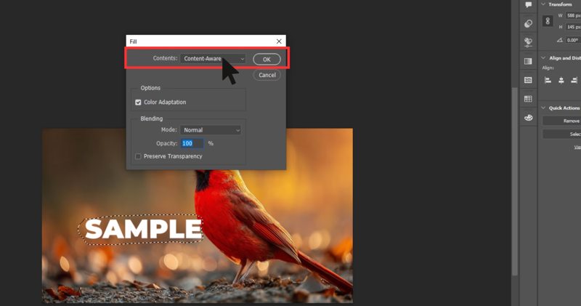This screenshot has width=581, height=306.
Task: Open the Color palette panel icon
Action: click(x=528, y=118)
